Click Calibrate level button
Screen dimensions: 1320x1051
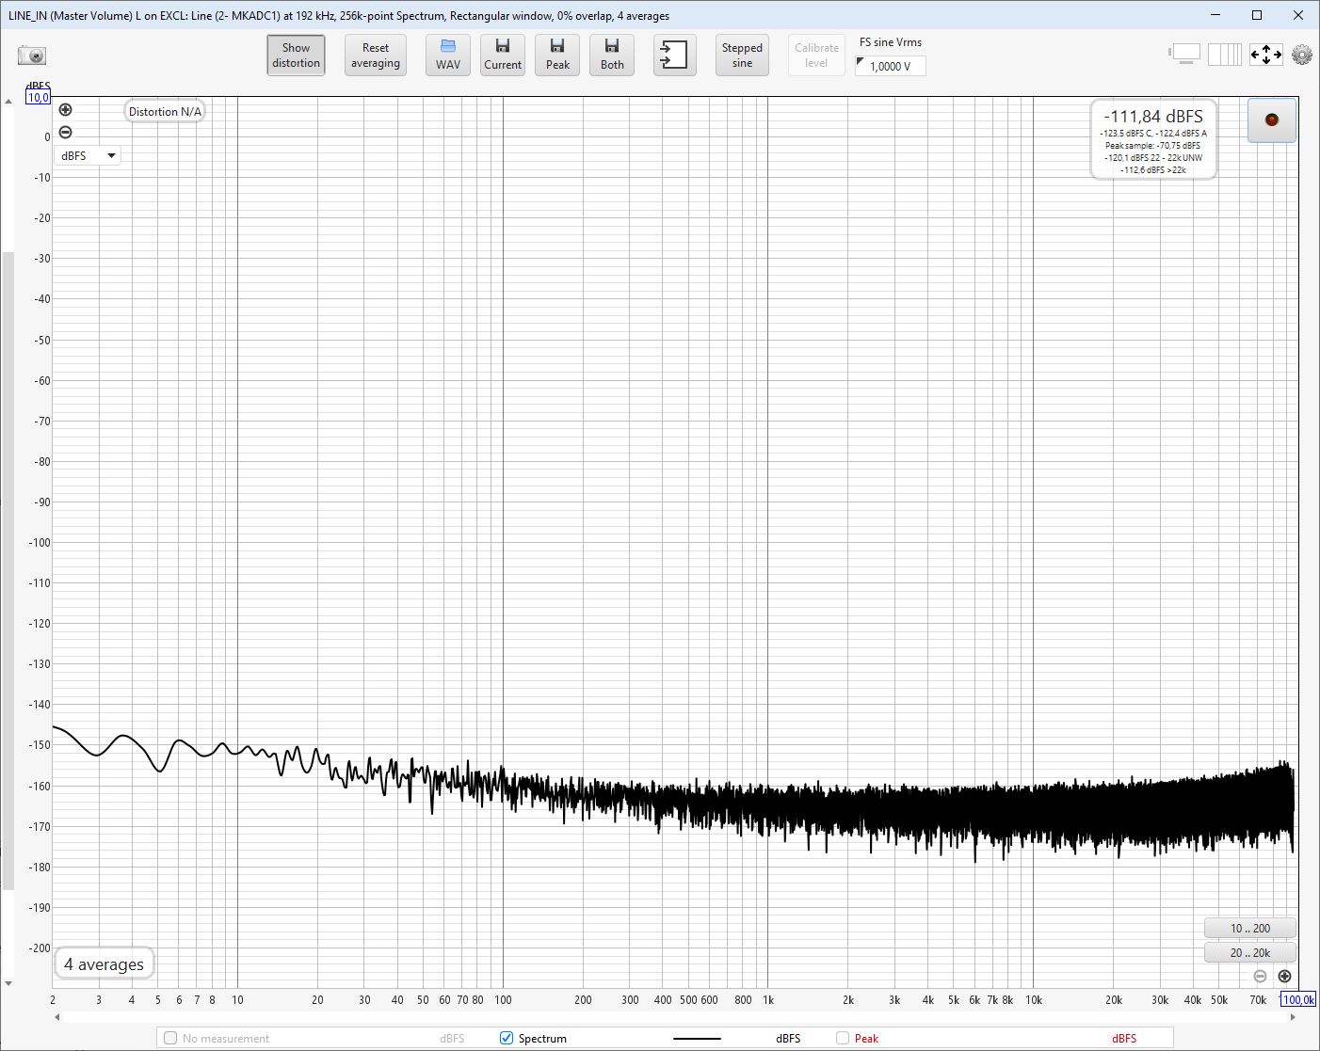coord(816,56)
